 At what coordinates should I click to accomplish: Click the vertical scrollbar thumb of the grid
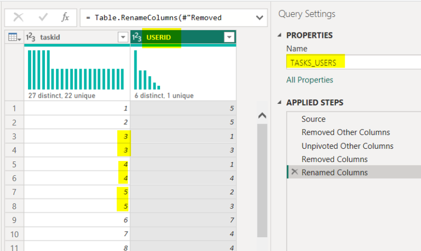pos(262,180)
